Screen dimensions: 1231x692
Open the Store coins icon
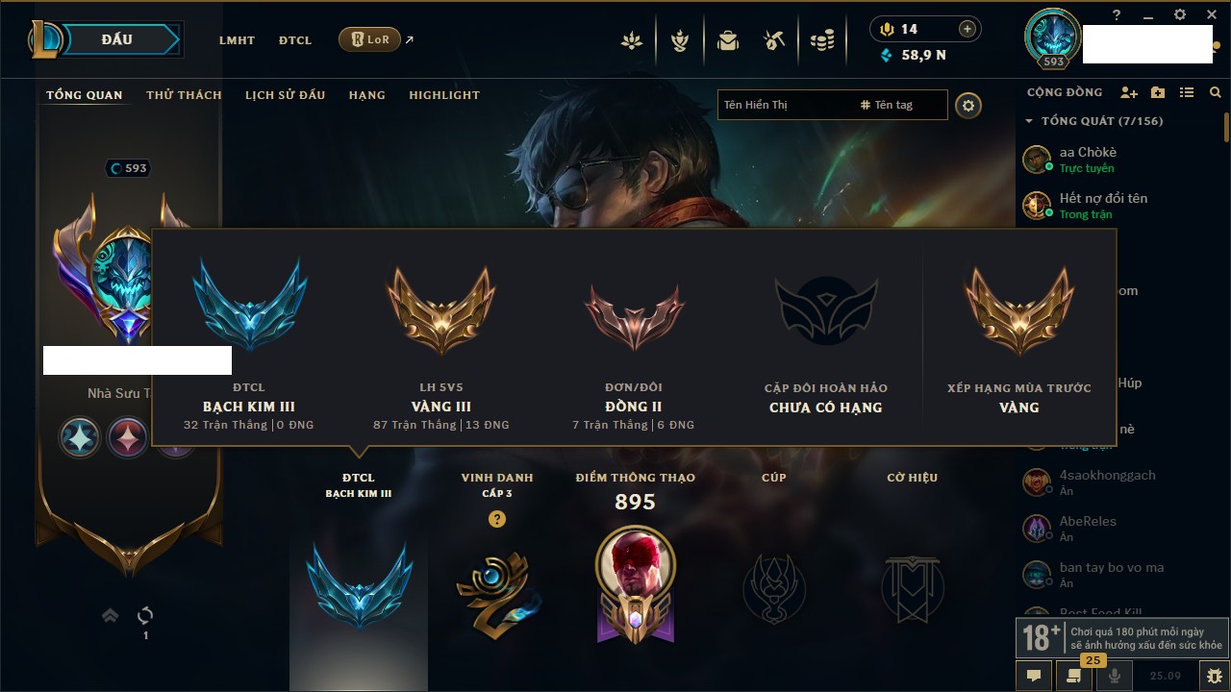point(821,40)
